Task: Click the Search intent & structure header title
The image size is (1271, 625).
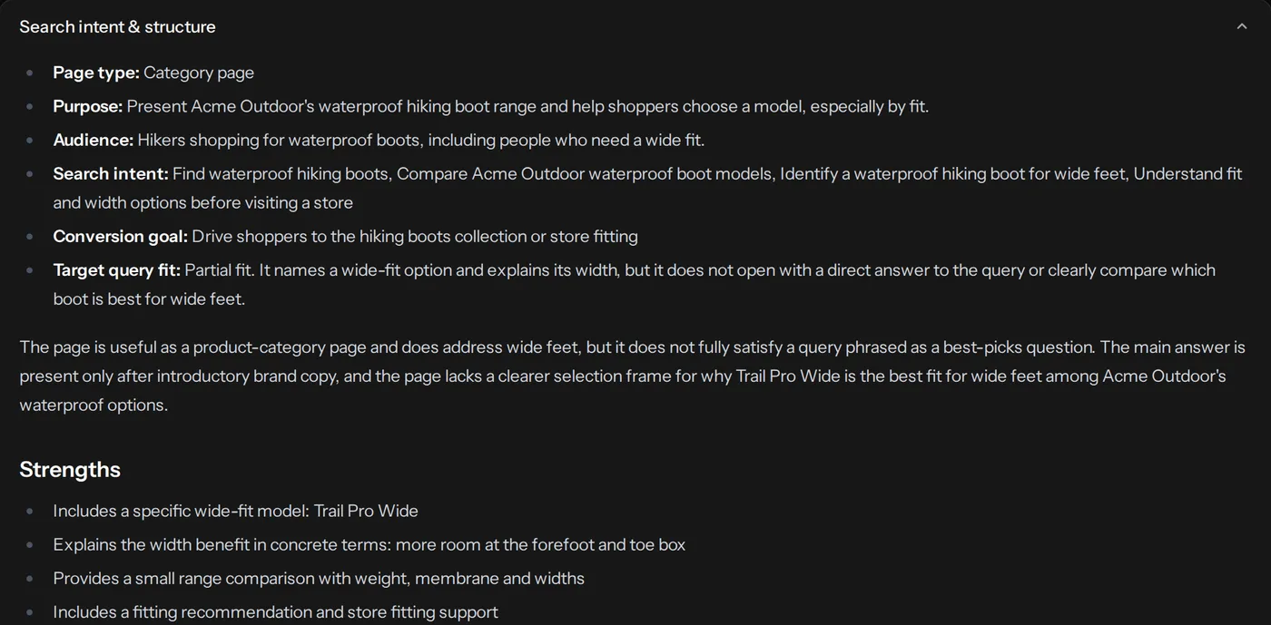Action: [117, 26]
